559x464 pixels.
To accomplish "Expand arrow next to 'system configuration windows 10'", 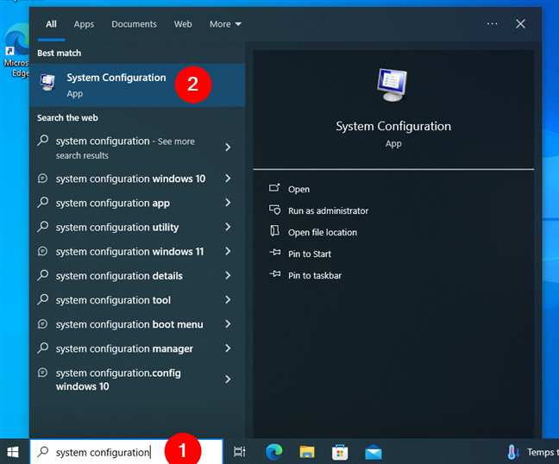I will (228, 179).
